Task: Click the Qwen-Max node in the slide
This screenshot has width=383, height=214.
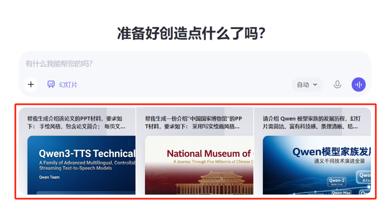Action: (x=341, y=192)
